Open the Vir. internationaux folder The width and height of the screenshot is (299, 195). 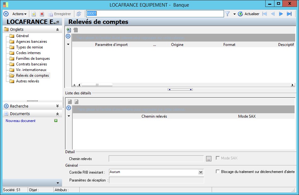(x=31, y=70)
